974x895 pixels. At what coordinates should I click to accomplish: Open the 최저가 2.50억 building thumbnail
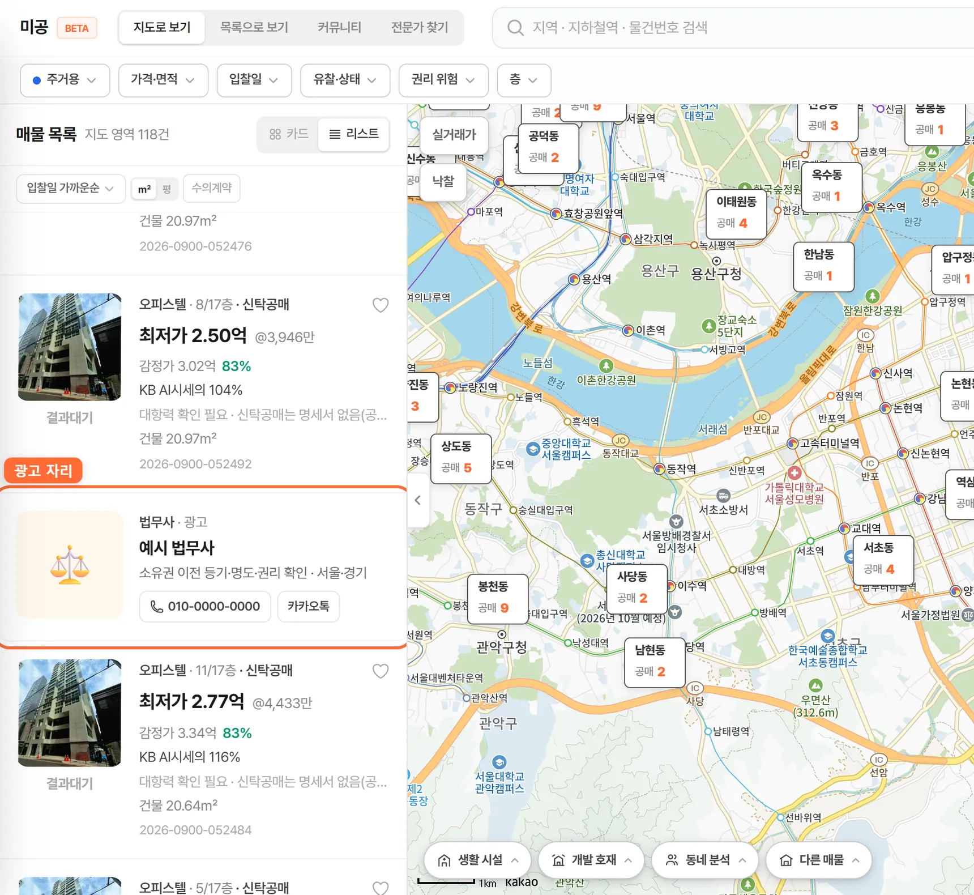(x=70, y=347)
